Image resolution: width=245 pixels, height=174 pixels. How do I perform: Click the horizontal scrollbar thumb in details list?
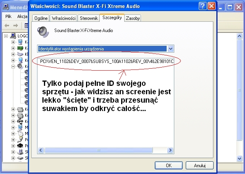point(99,150)
